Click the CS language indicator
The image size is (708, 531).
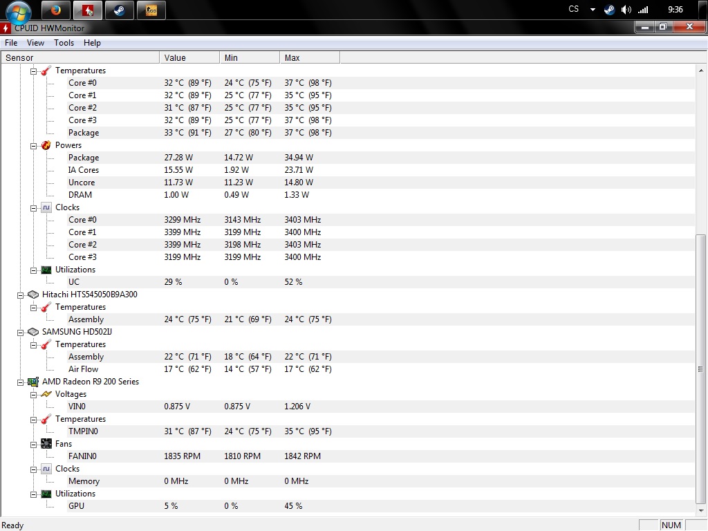pyautogui.click(x=573, y=9)
